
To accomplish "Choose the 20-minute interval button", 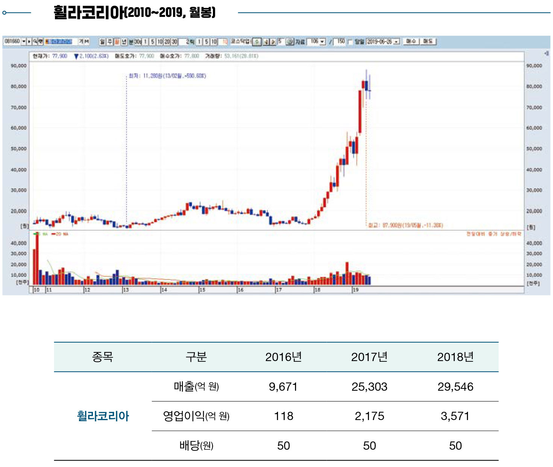I will point(167,42).
